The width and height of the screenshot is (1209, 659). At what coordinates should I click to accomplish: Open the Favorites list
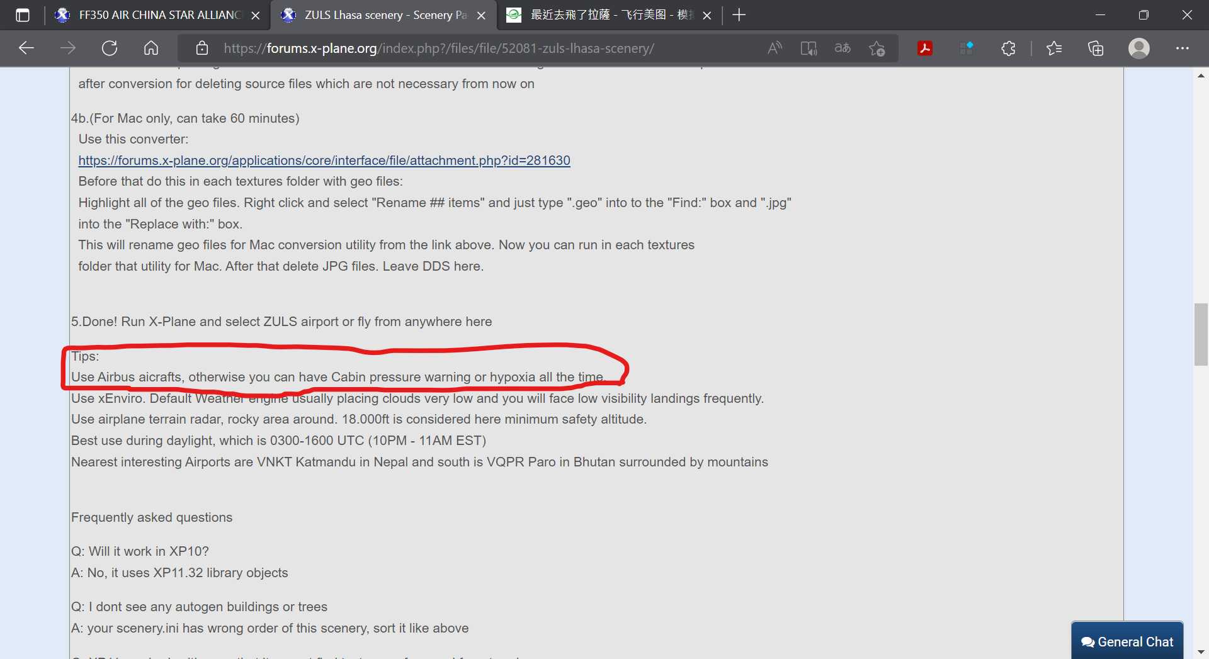[x=1053, y=48]
